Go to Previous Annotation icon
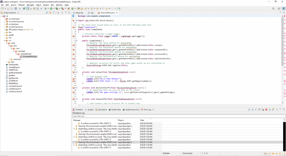Screen dimensions: 286x156 pos(97,8)
